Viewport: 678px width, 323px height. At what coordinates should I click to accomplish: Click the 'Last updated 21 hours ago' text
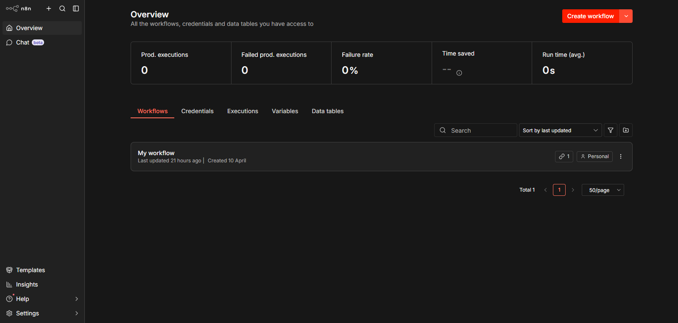point(170,161)
